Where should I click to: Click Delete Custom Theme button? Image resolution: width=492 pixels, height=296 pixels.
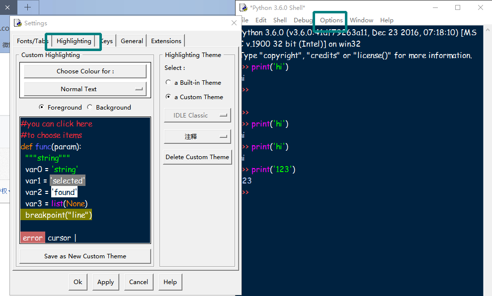click(197, 157)
